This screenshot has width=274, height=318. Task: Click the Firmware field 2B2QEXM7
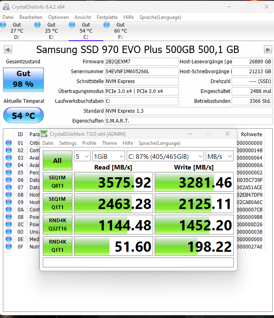tap(142, 62)
